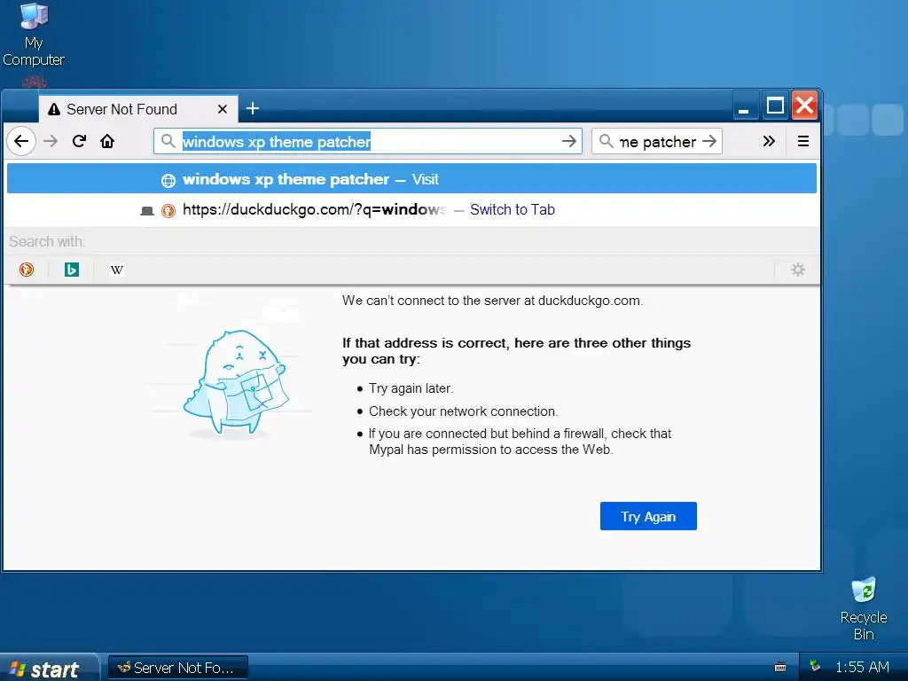Search with DuckDuckGo engine icon
The image size is (908, 681).
tap(27, 270)
